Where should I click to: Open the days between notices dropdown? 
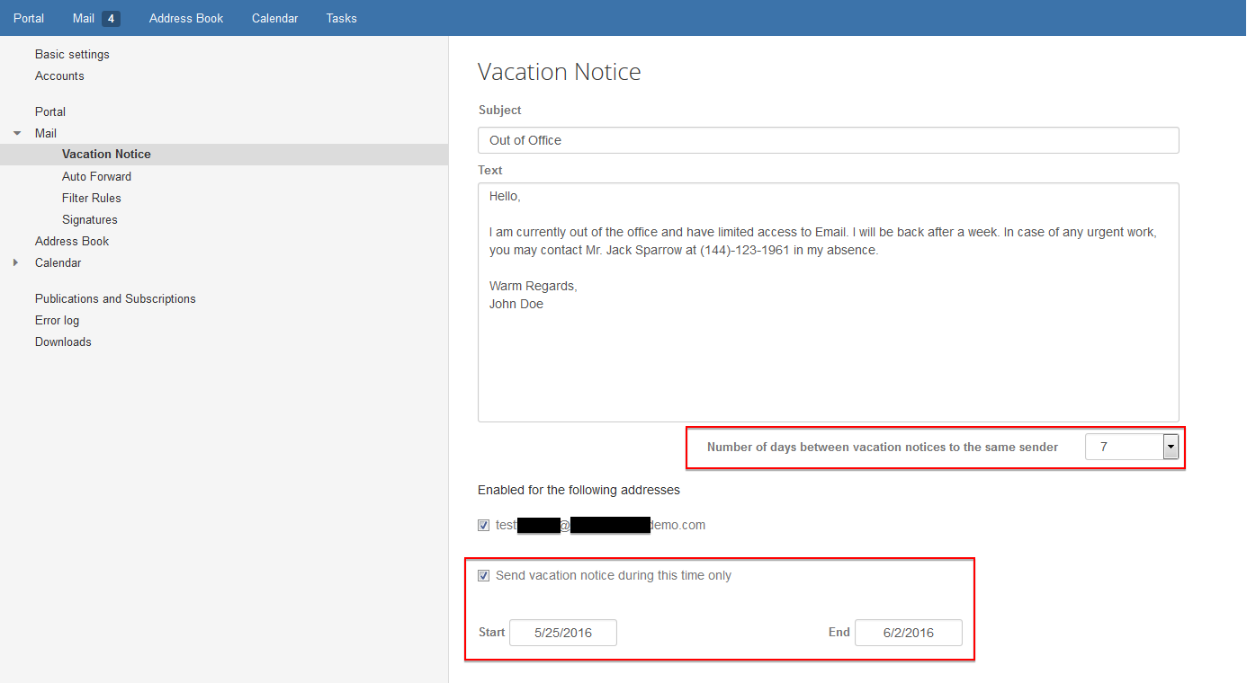(x=1171, y=447)
